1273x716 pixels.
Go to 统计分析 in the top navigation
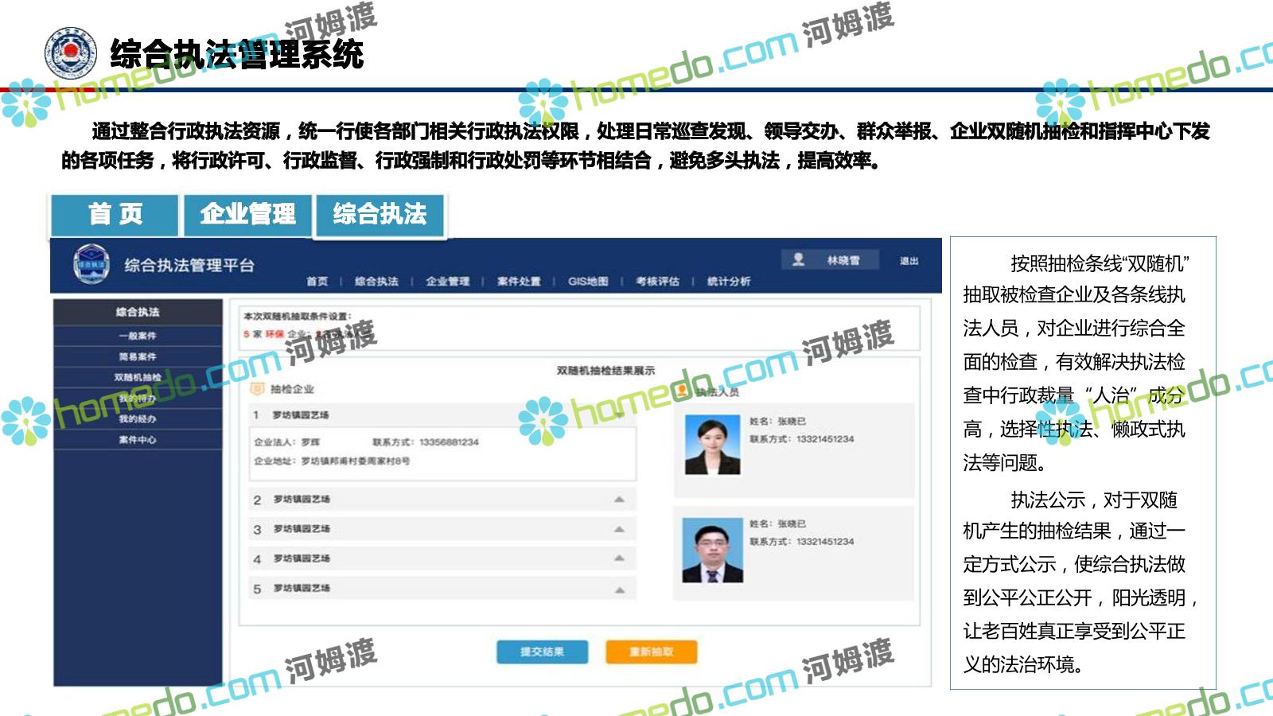click(728, 282)
